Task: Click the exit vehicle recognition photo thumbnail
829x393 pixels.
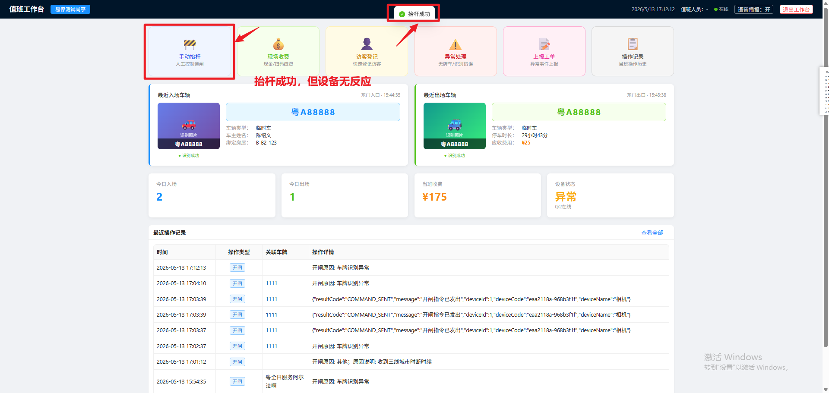Action: 455,126
